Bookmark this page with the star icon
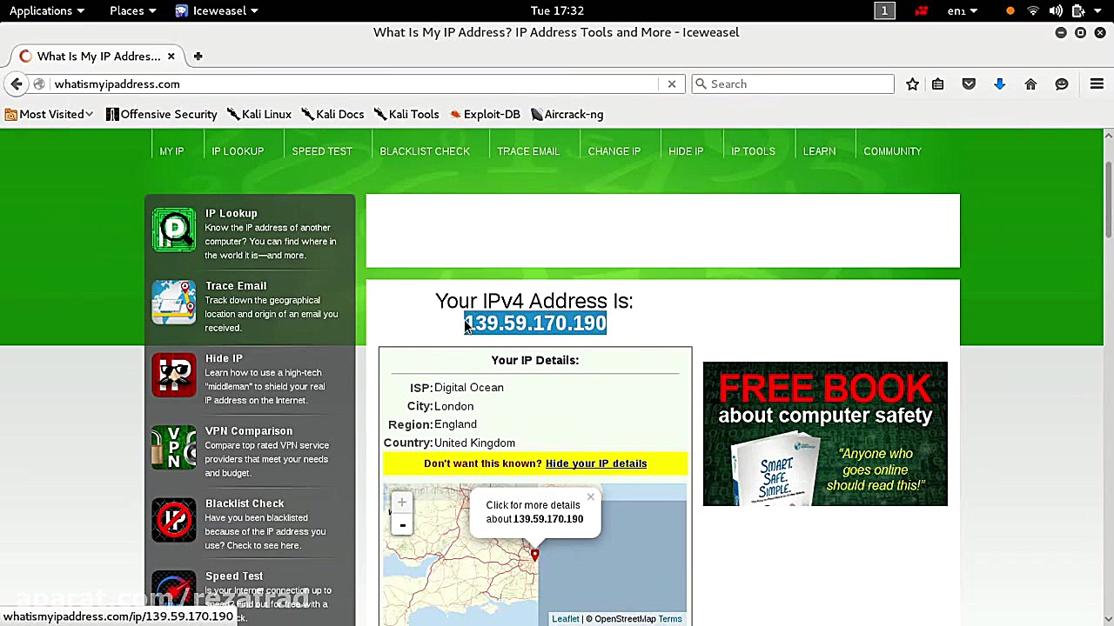The image size is (1114, 626). click(912, 84)
